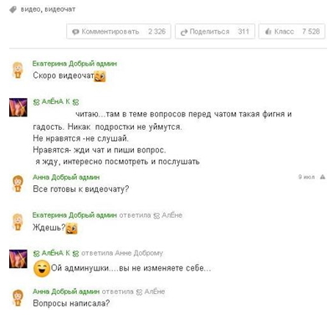Click the laughing smiley before Ой админушки
The width and height of the screenshot is (333, 315).
click(41, 268)
